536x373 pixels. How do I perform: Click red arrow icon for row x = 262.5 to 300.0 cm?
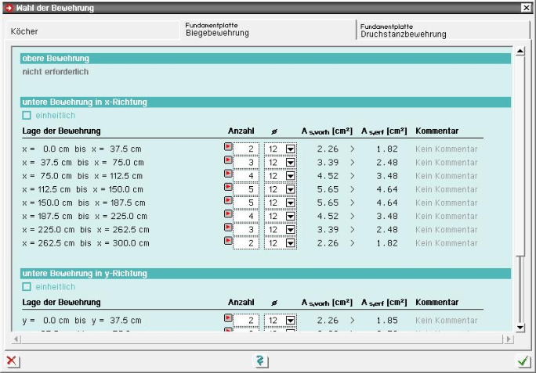tap(228, 242)
